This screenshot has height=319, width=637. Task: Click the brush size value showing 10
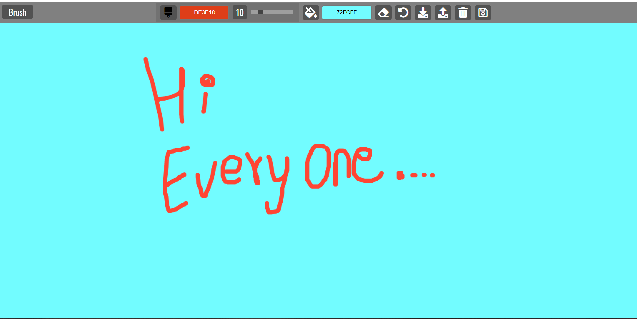coord(240,12)
